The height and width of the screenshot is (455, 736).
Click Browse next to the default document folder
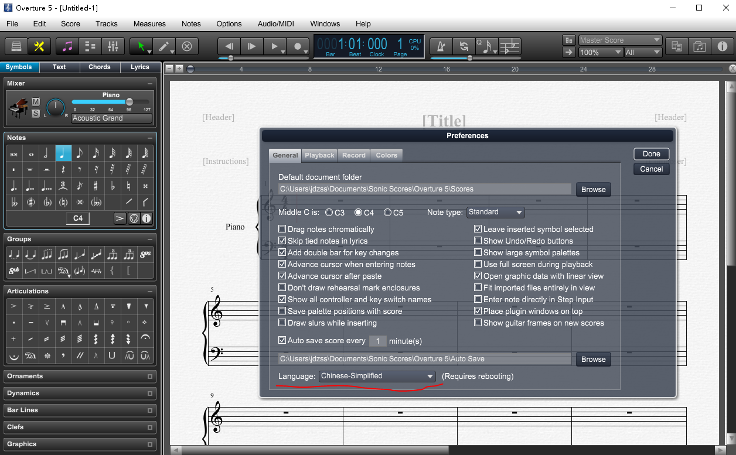pos(594,189)
